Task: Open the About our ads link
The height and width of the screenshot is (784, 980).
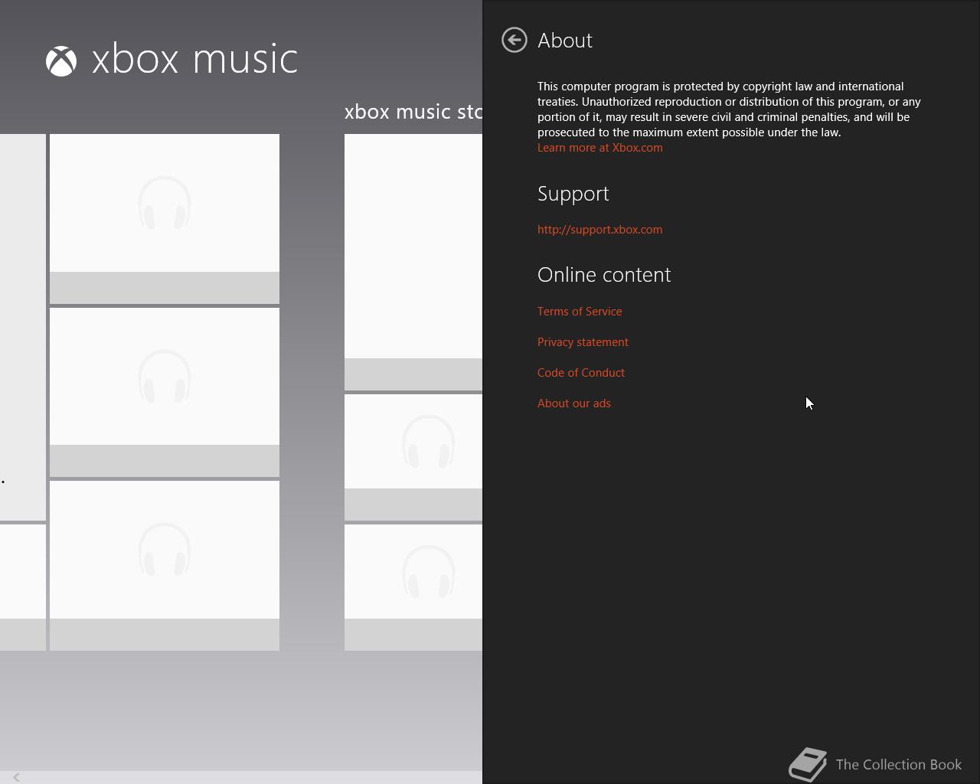Action: coord(574,403)
